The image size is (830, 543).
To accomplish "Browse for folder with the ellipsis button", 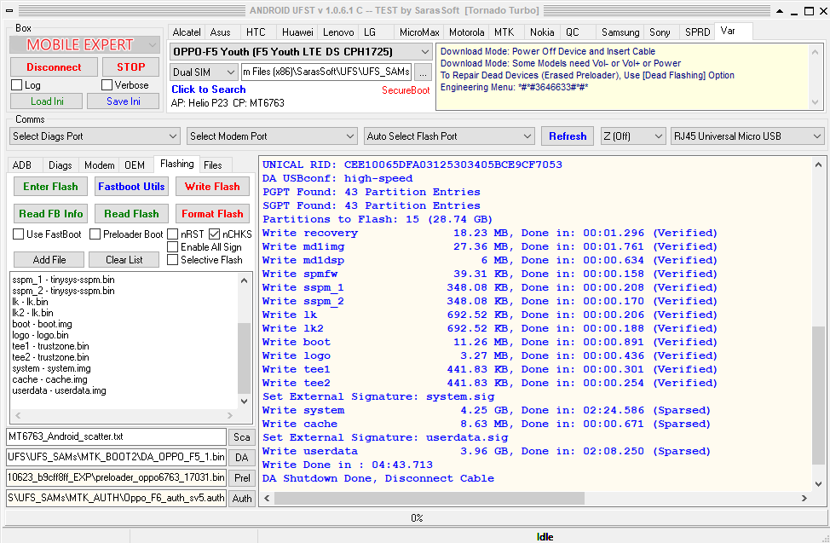I will pyautogui.click(x=423, y=72).
